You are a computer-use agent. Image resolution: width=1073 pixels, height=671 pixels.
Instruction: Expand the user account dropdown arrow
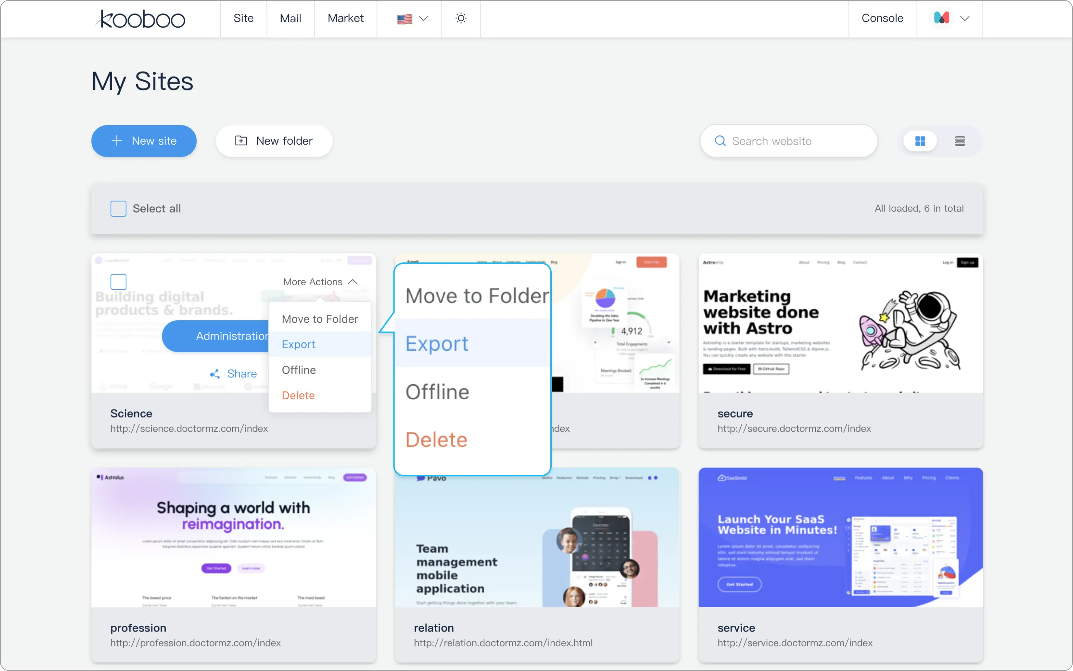pyautogui.click(x=965, y=19)
